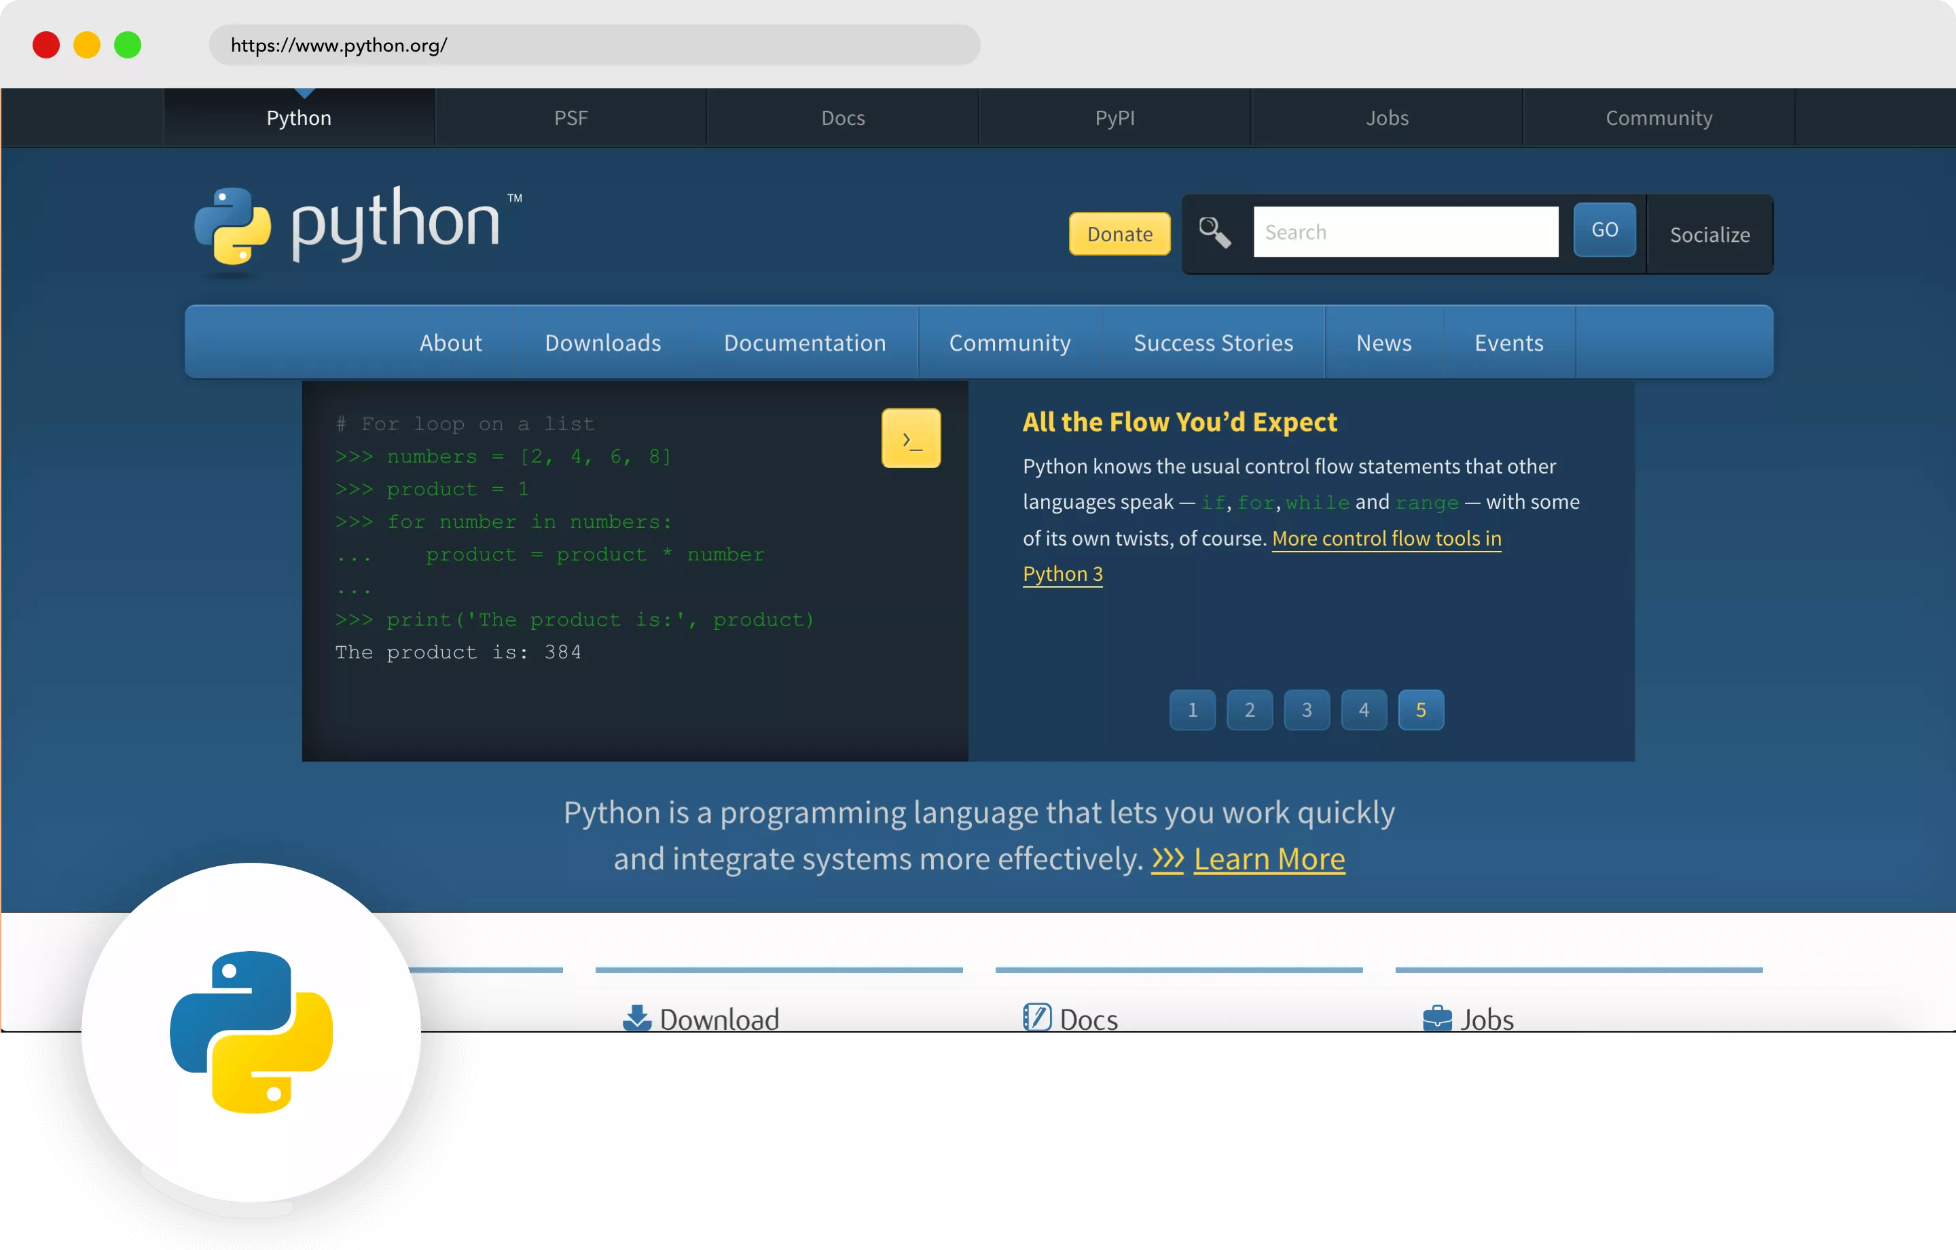Click the Jobs section heading

(1487, 1018)
